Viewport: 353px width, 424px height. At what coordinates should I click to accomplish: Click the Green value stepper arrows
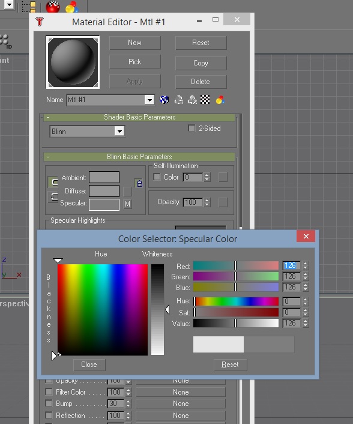pyautogui.click(x=306, y=276)
